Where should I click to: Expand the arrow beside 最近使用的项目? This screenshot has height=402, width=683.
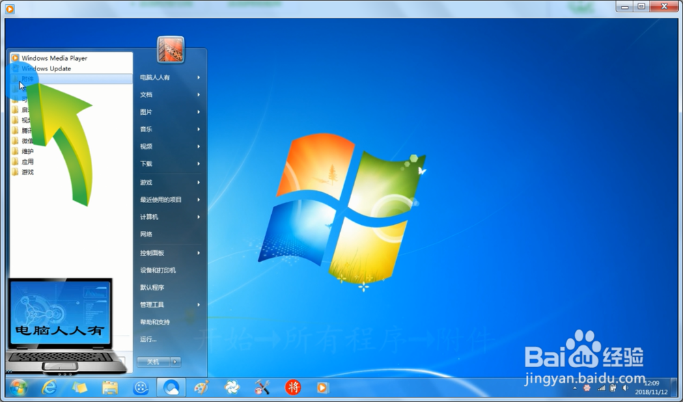coord(199,200)
